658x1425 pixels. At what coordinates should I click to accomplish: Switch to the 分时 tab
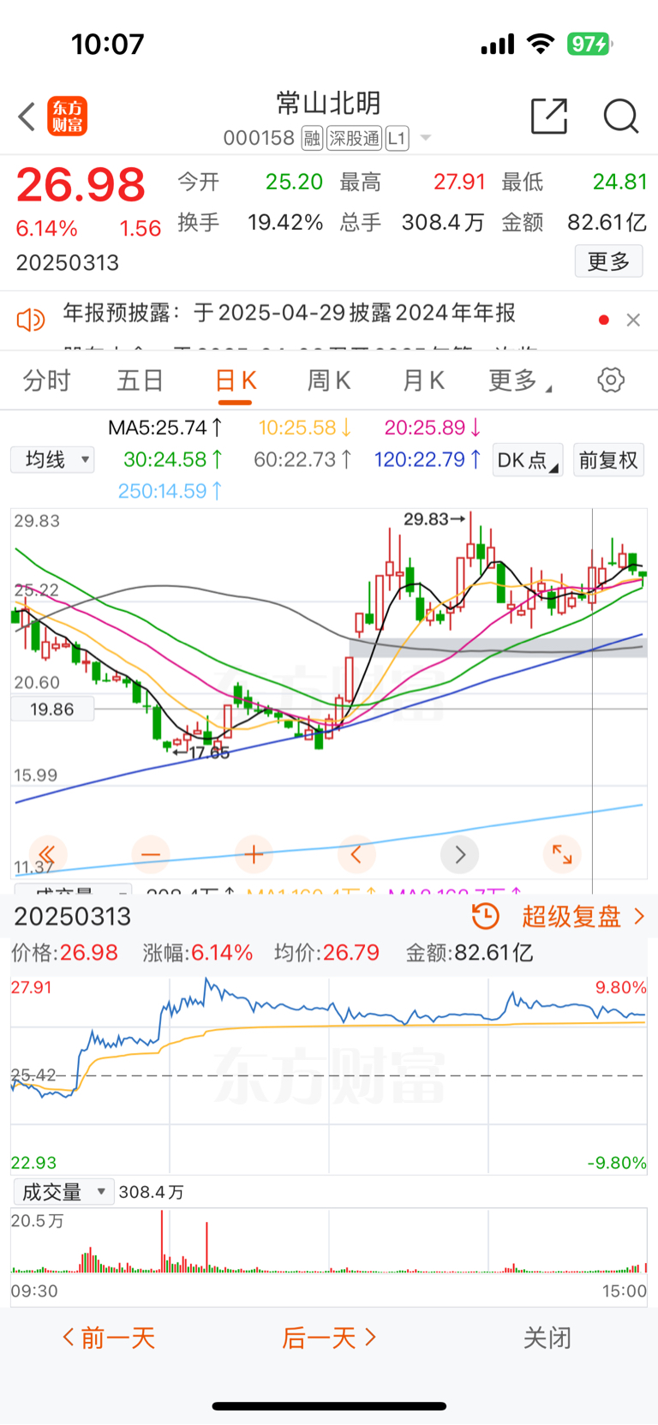(46, 380)
